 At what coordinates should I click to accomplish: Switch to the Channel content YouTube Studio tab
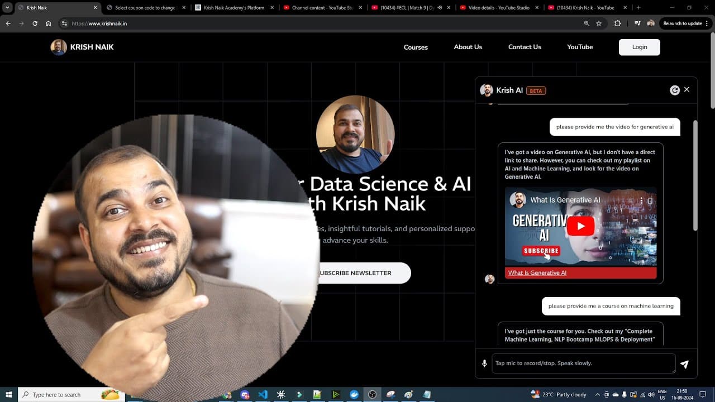[323, 8]
